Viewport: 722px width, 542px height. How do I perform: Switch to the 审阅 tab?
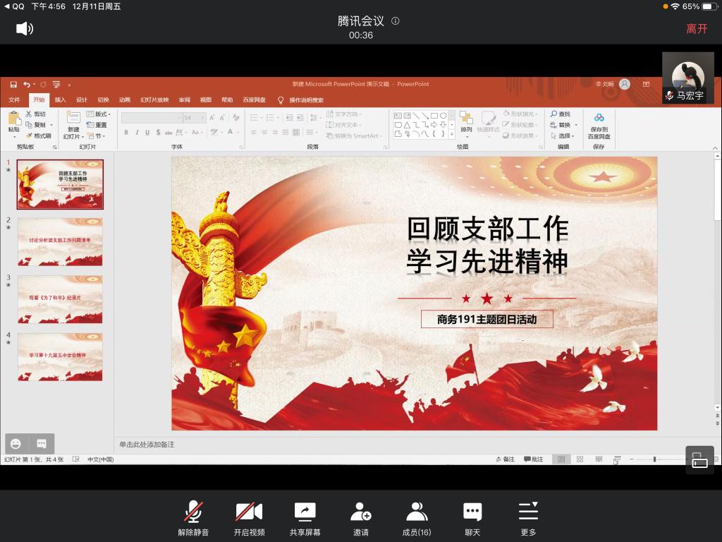[184, 100]
